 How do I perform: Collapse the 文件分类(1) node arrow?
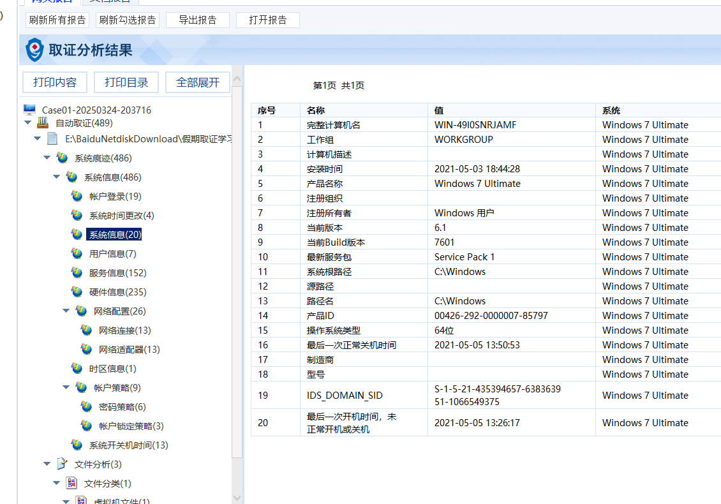point(57,483)
